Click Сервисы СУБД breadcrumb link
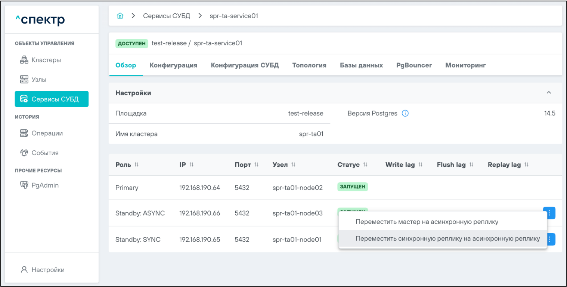The image size is (567, 287). point(167,16)
